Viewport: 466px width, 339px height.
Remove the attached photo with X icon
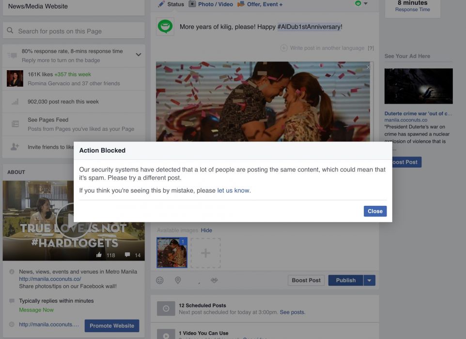pyautogui.click(x=368, y=67)
